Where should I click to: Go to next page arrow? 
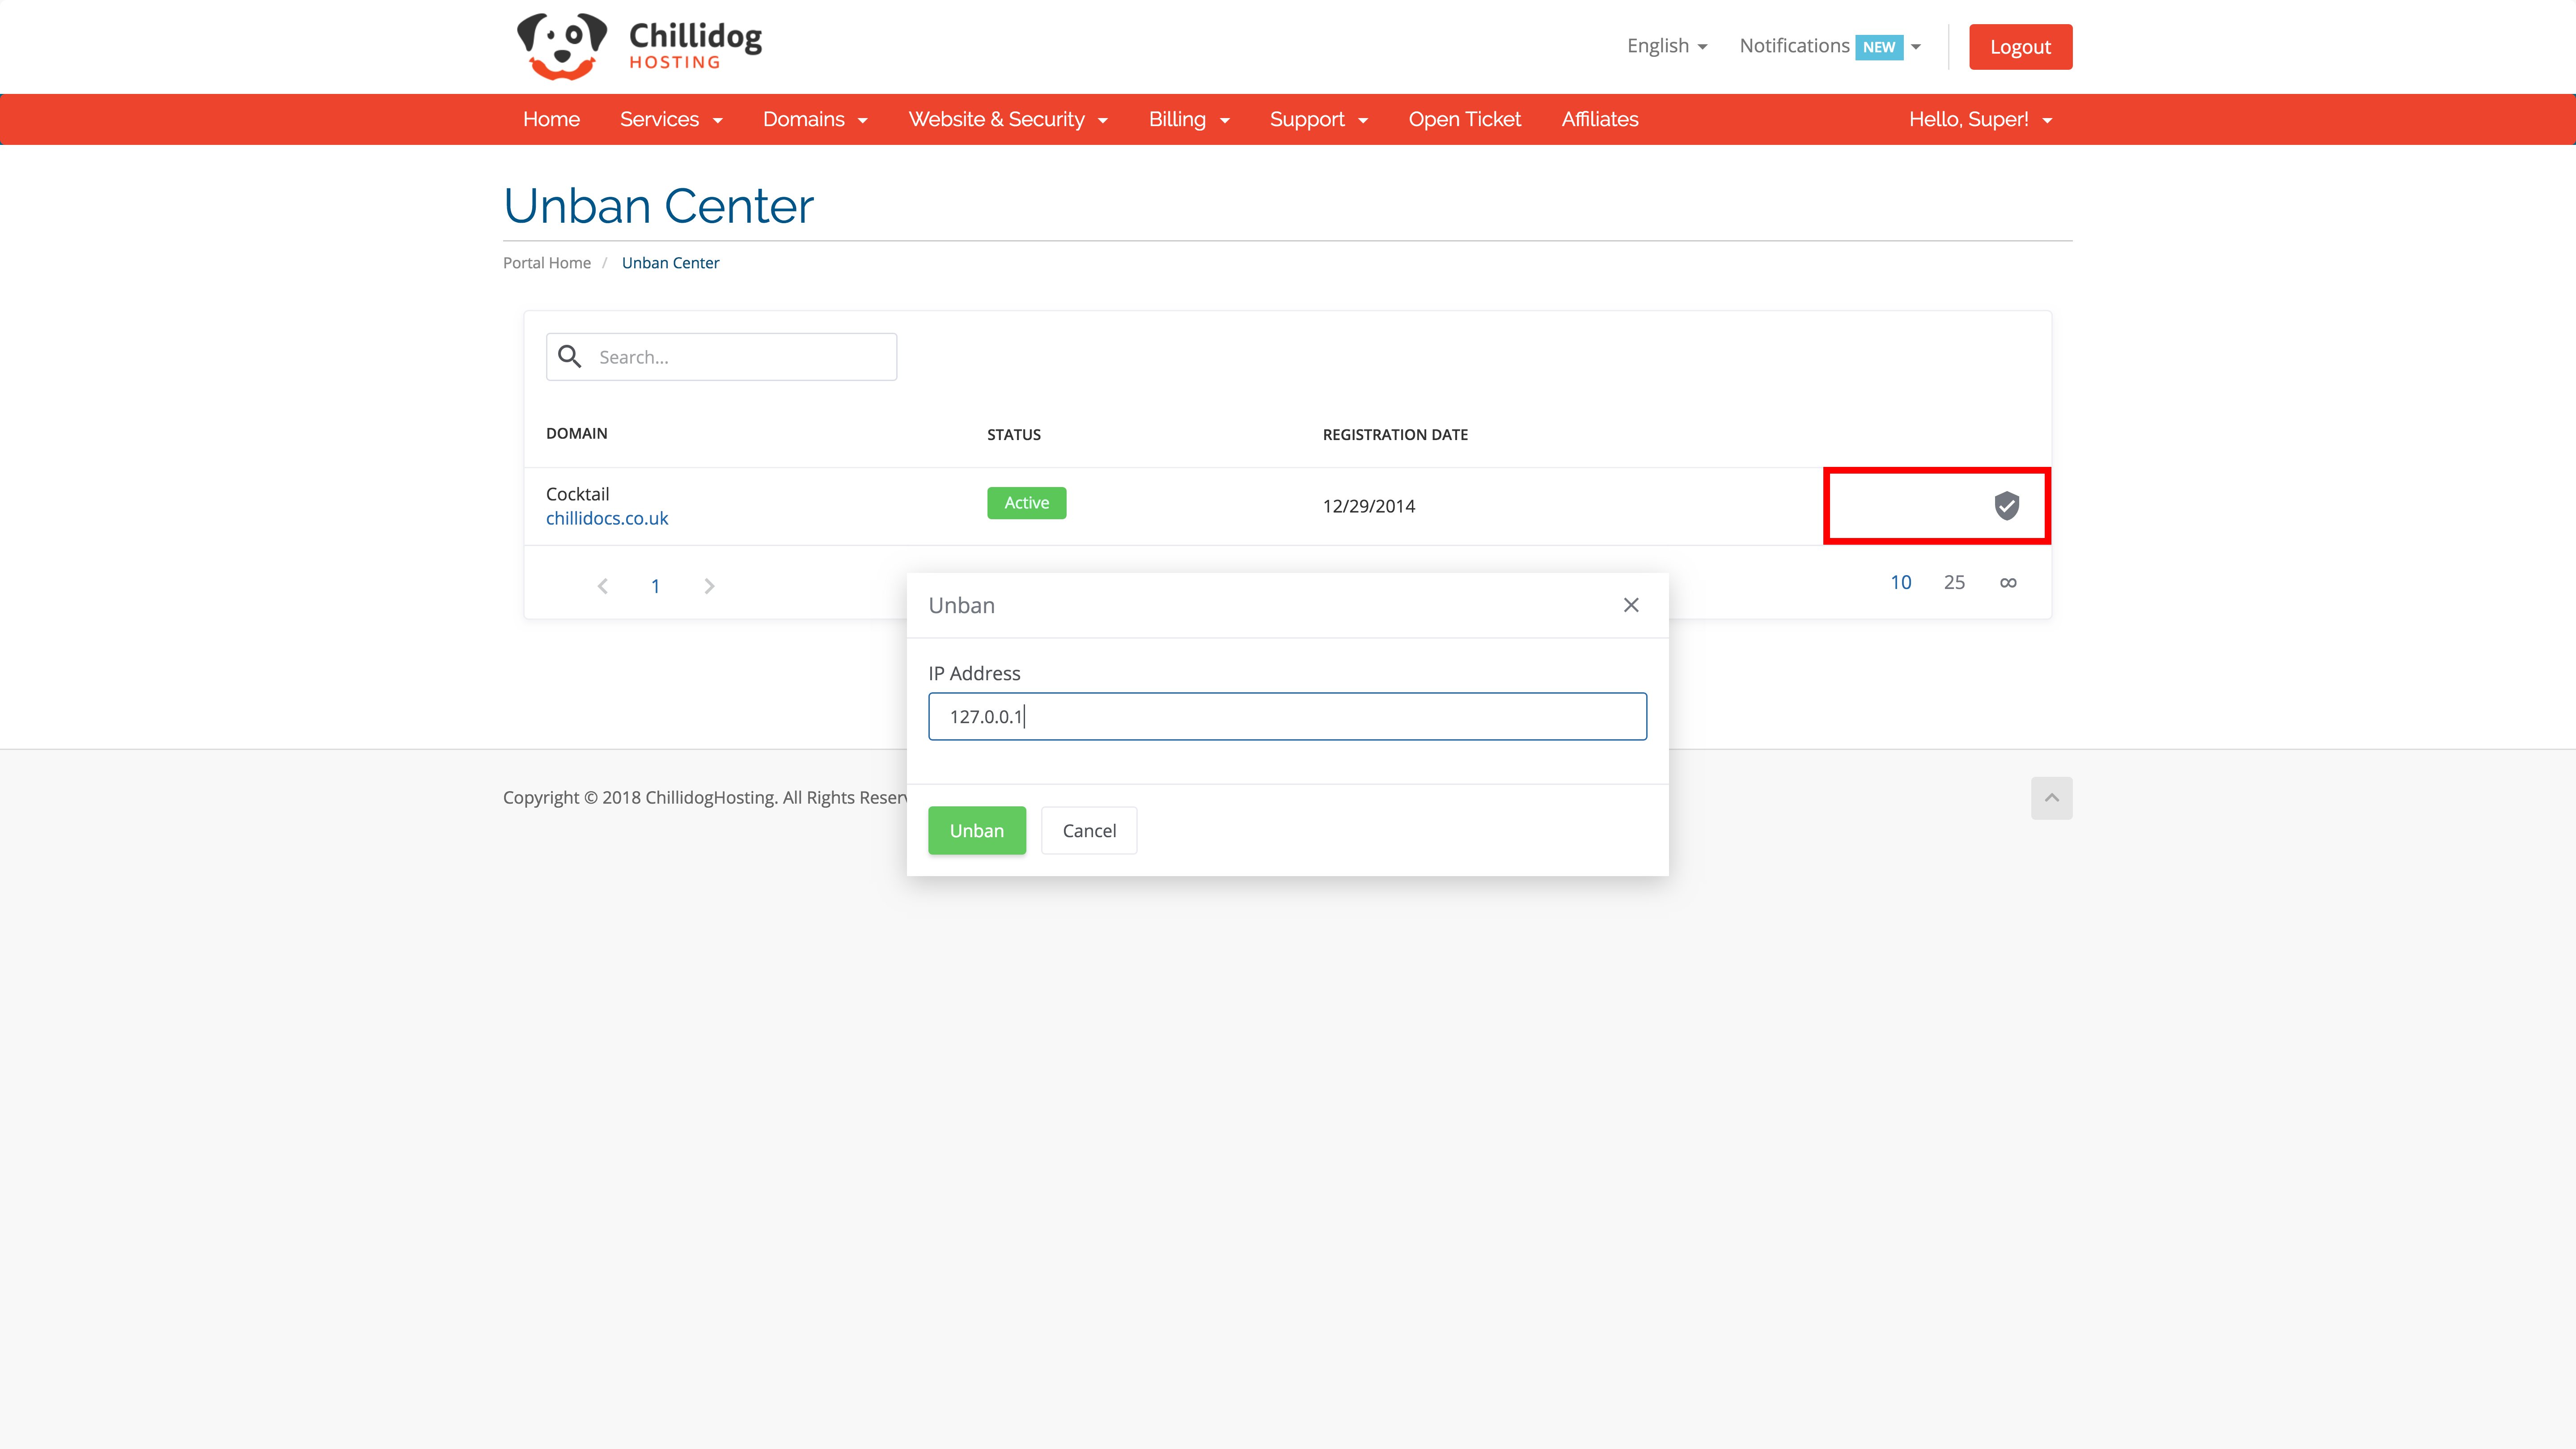tap(709, 586)
